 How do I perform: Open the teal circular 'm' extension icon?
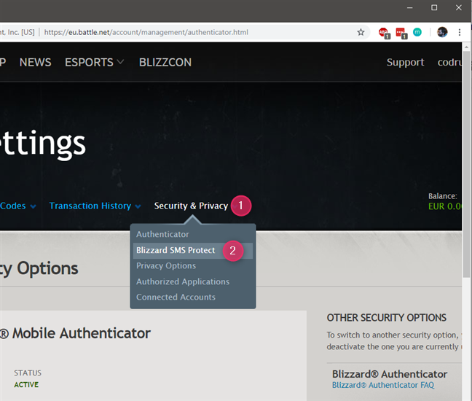417,32
